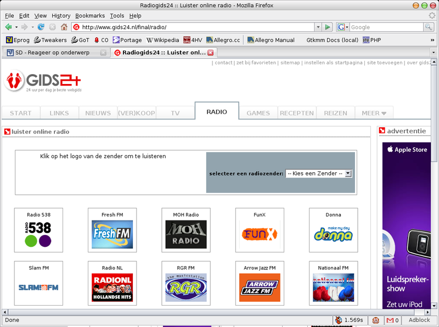Click the green Back arrow button
439x327 pixels.
[8, 27]
